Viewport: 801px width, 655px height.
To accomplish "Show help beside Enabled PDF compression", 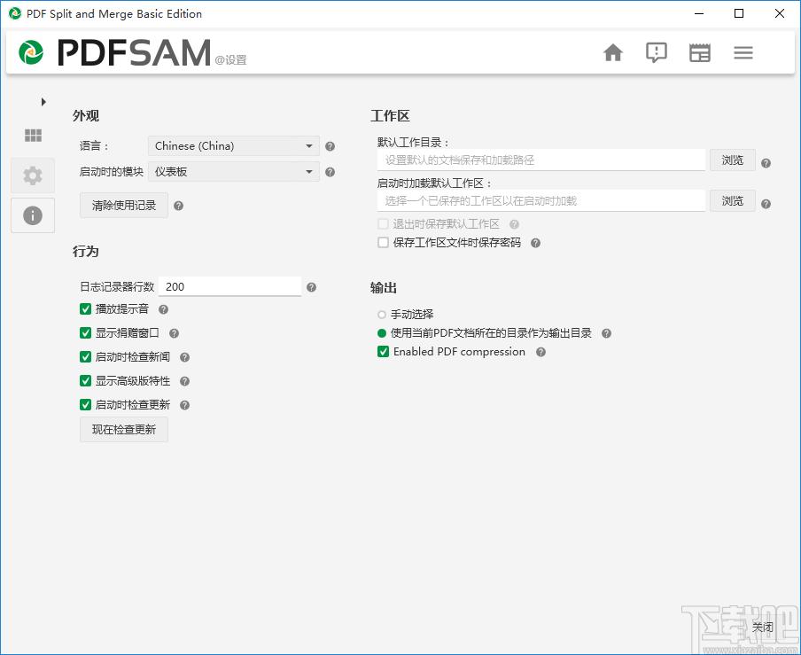I will 541,352.
